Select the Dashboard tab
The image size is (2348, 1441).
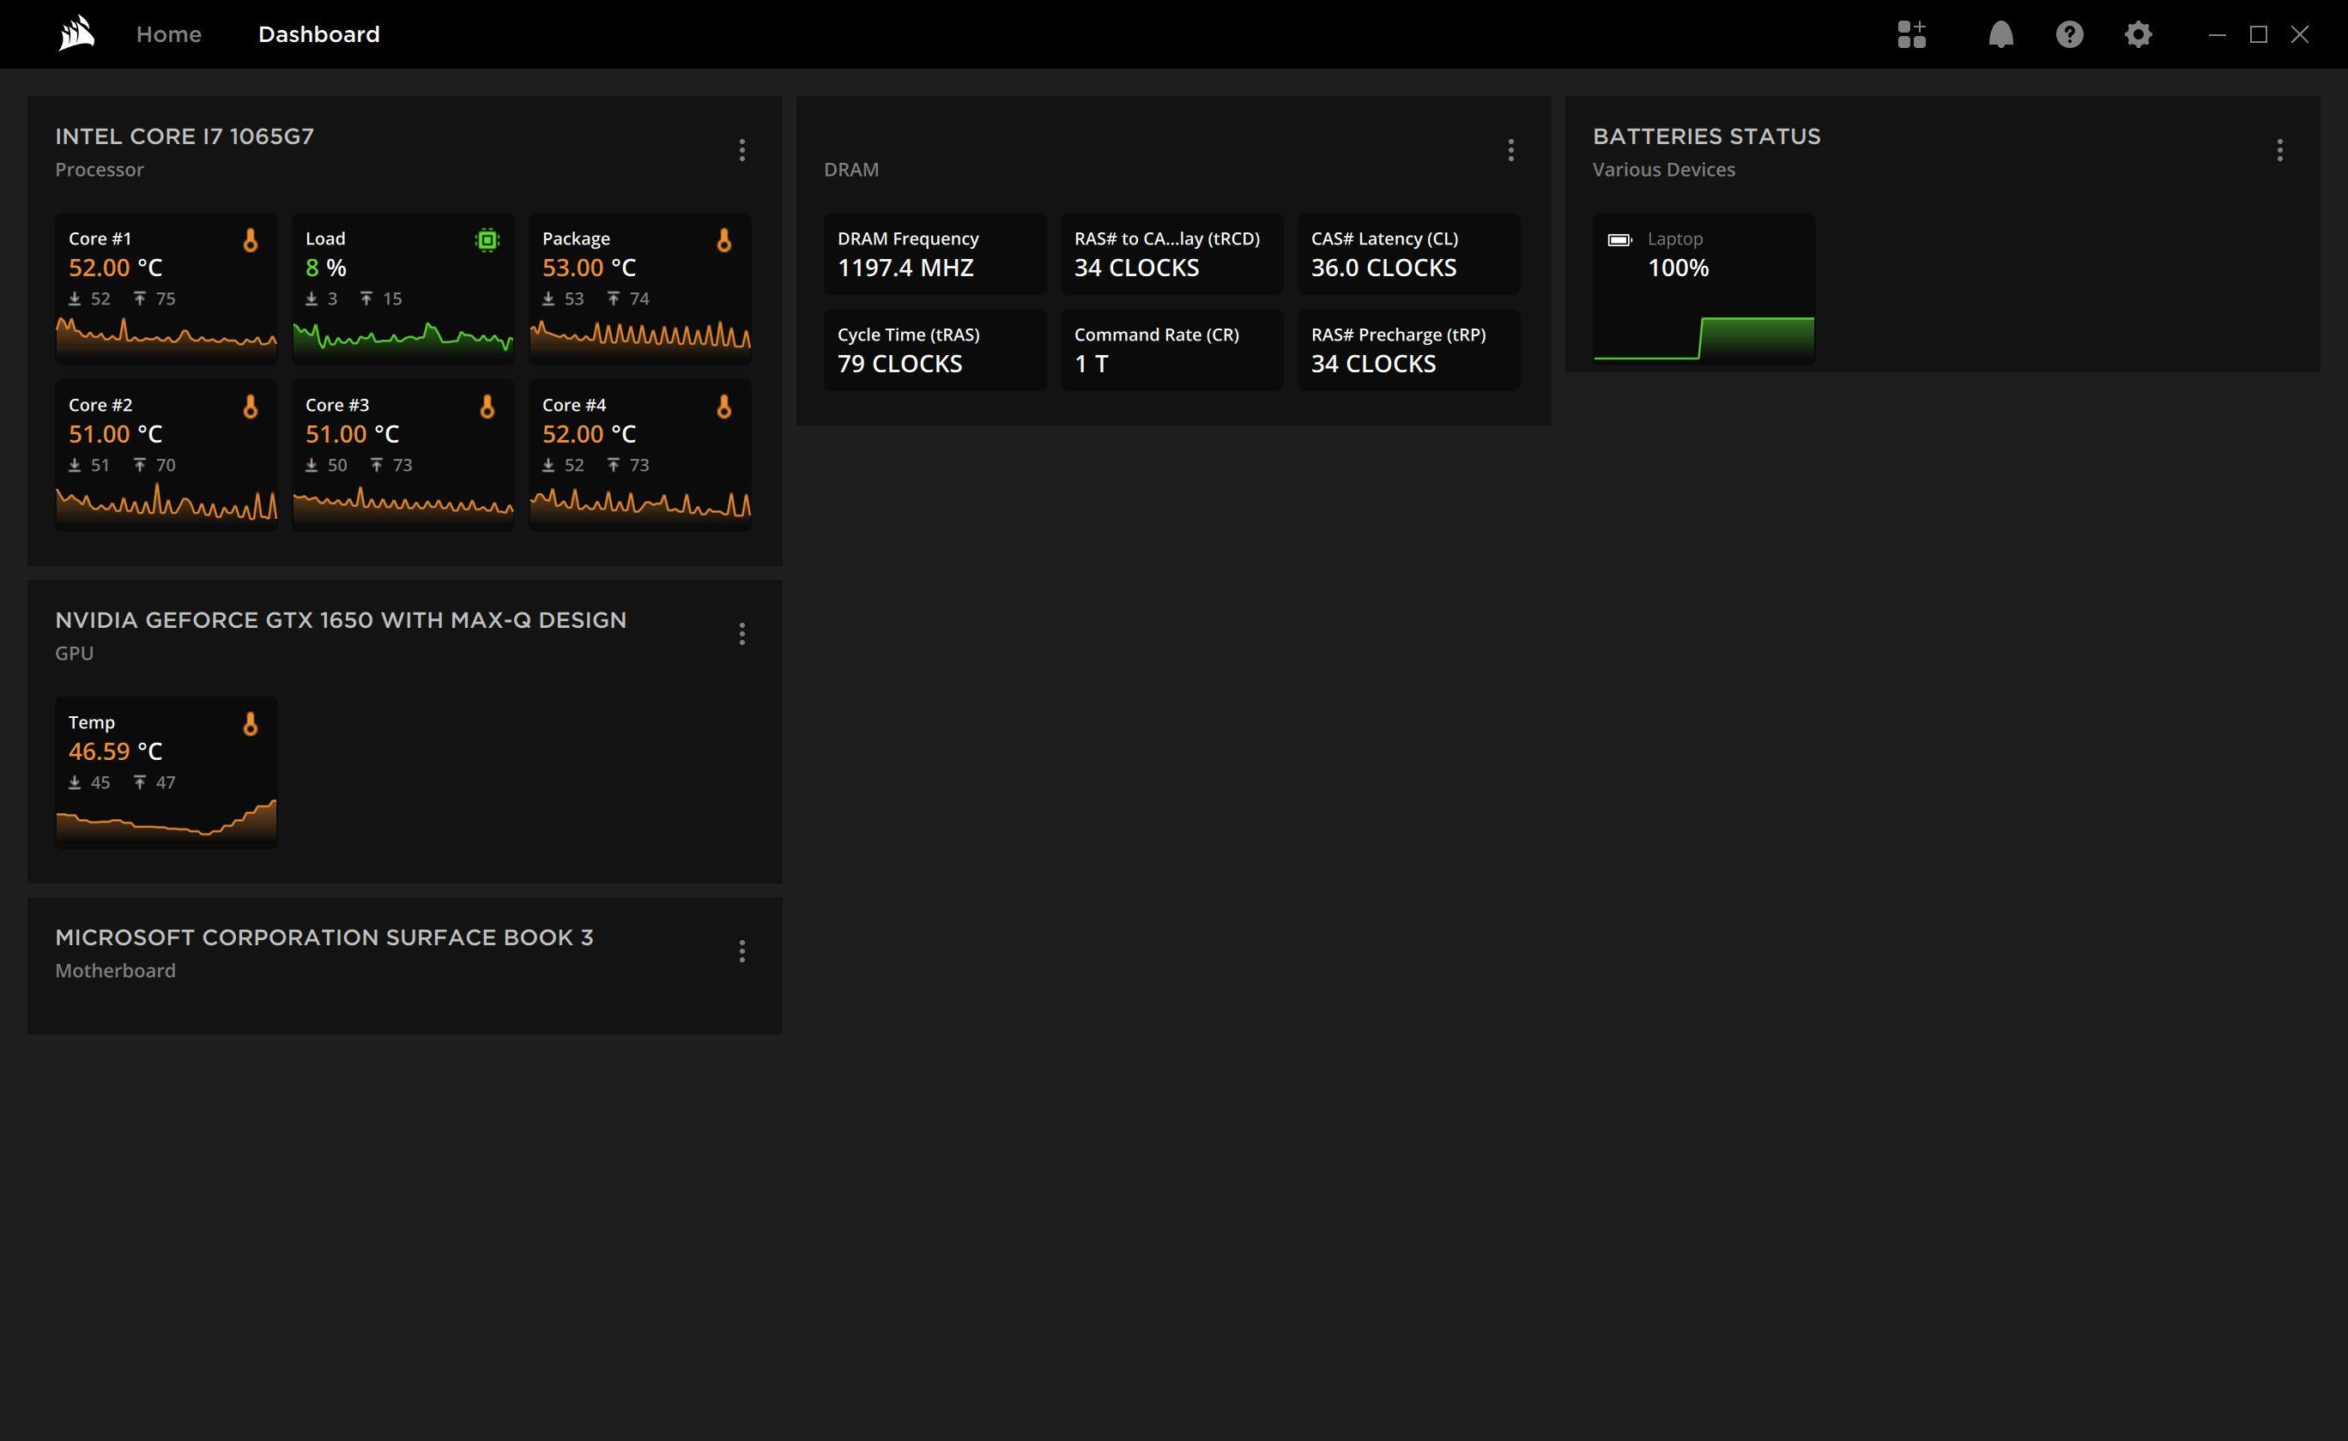318,34
